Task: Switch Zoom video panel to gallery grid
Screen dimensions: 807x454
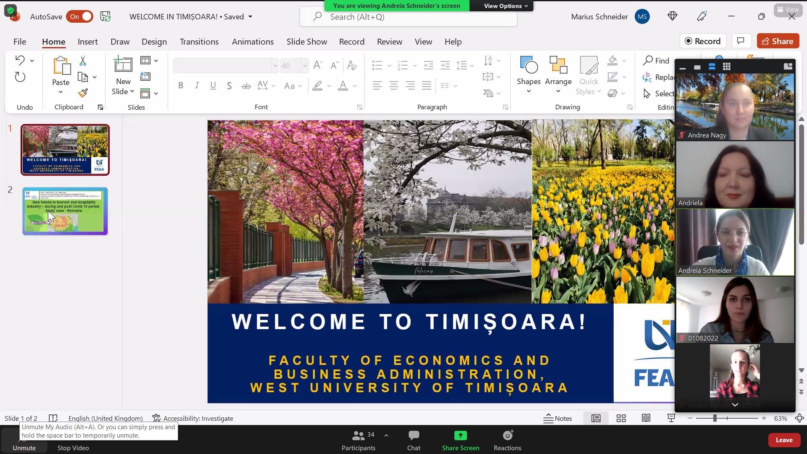Action: [x=727, y=66]
